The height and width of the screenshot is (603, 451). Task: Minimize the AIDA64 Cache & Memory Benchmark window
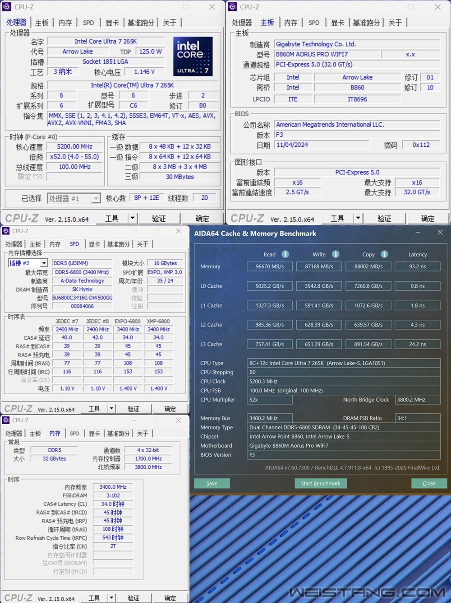[418, 232]
